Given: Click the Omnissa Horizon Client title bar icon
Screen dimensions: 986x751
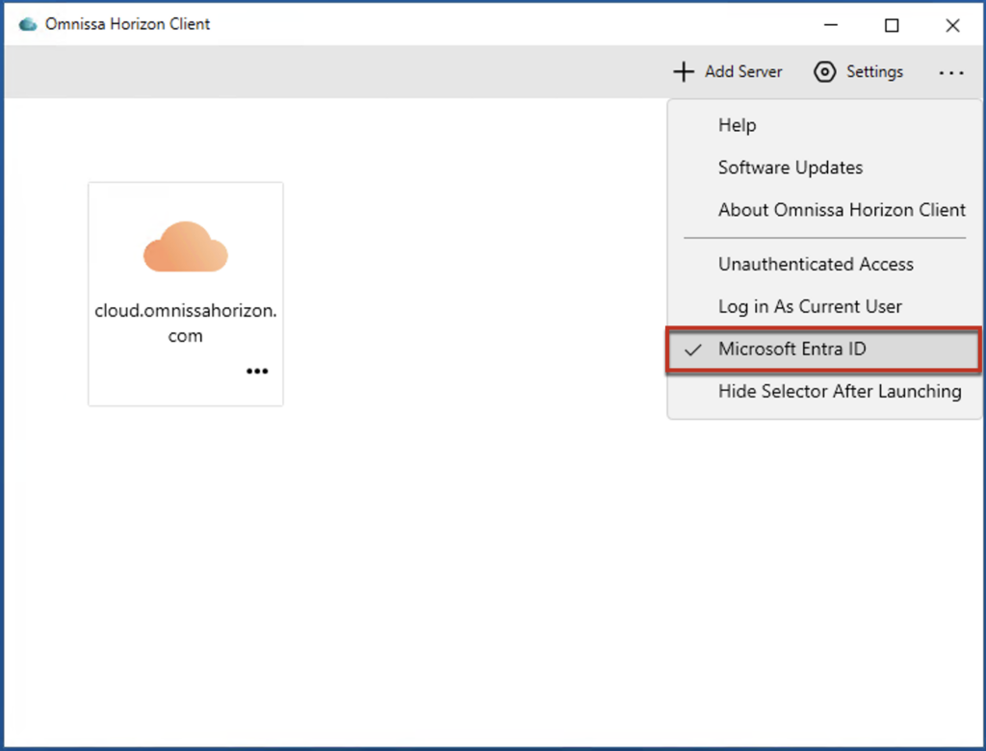Looking at the screenshot, I should pyautogui.click(x=28, y=25).
